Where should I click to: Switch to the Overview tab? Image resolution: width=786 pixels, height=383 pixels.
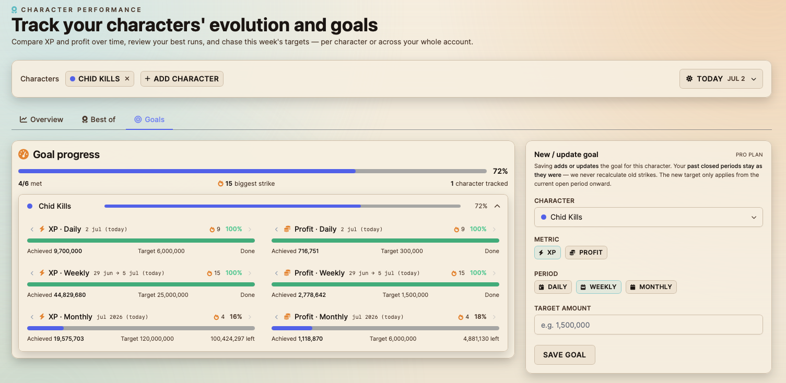click(x=42, y=119)
